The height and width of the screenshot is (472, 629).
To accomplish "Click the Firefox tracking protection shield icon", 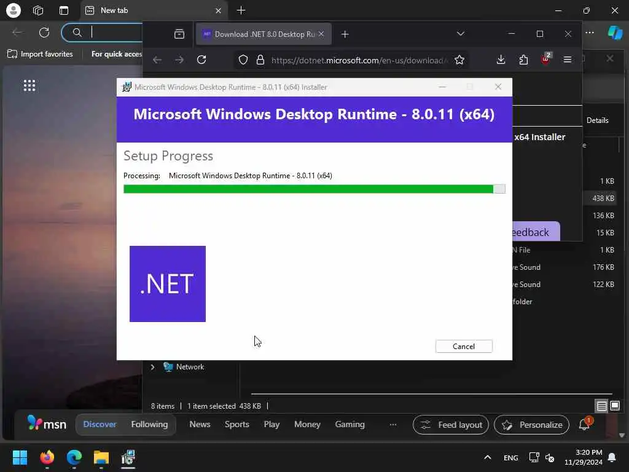I will (x=243, y=60).
